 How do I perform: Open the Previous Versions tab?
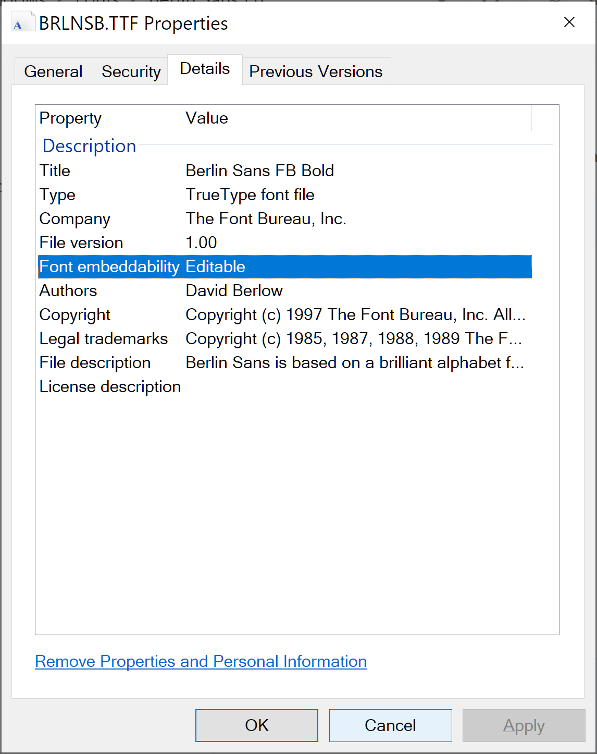315,71
